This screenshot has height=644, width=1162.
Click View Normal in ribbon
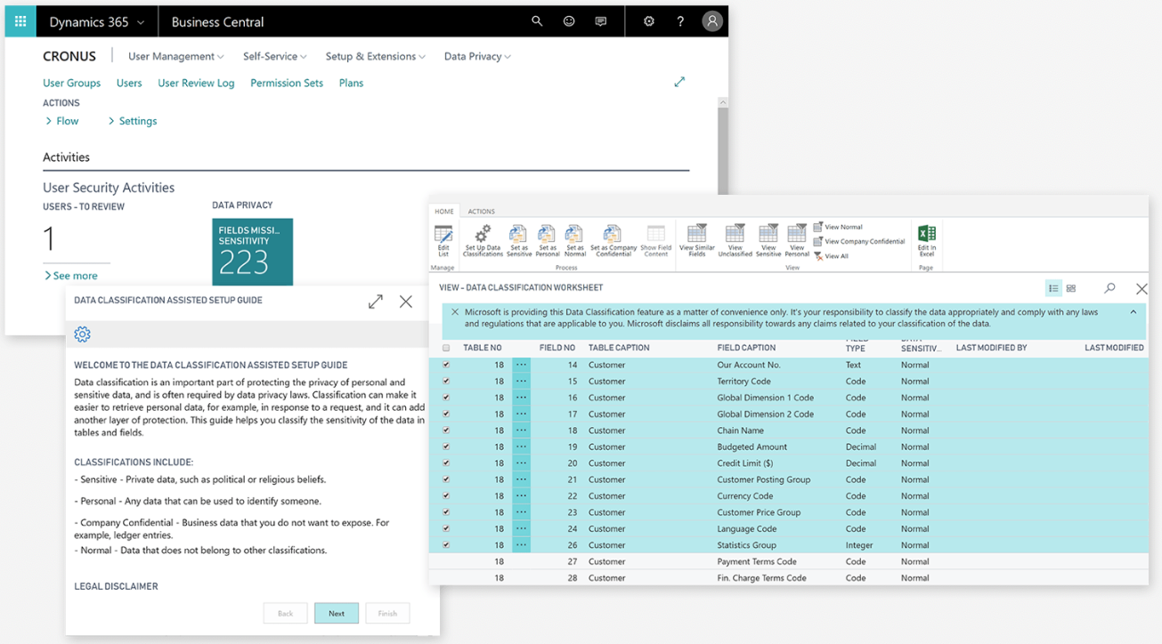pos(838,227)
